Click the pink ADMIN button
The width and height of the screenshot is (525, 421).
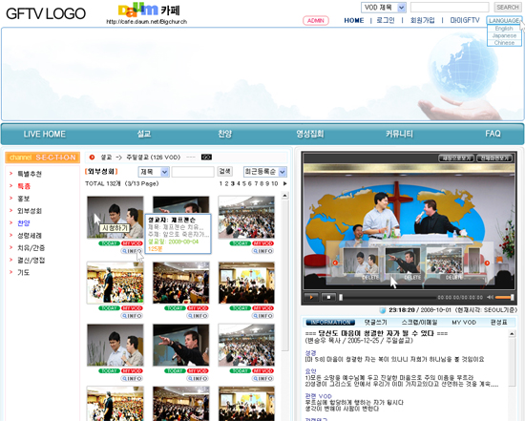[x=316, y=21]
